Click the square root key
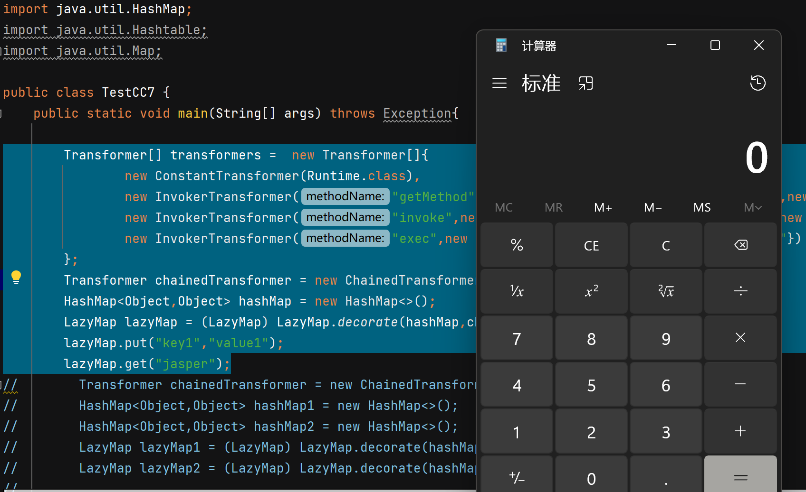This screenshot has height=492, width=806. (x=666, y=291)
